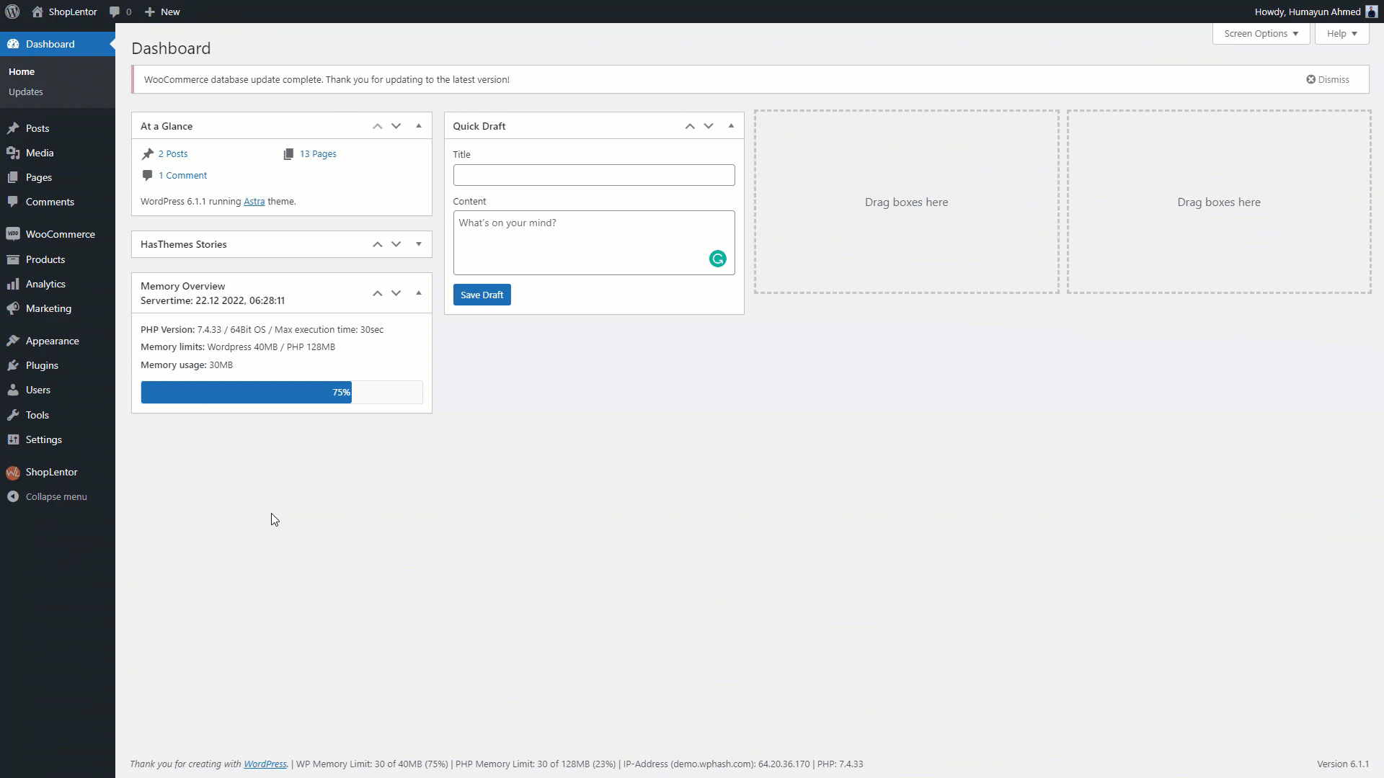The image size is (1384, 778).
Task: Expand the HasThemes Stories panel
Action: (x=419, y=244)
